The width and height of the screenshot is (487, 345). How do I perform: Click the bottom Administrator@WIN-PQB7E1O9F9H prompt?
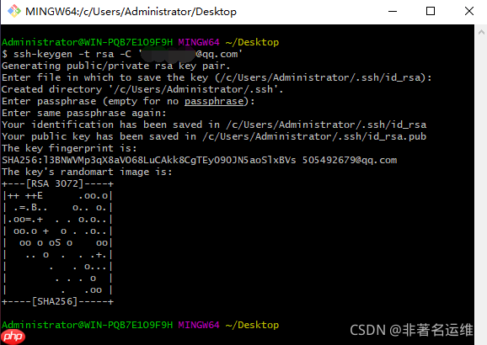tap(87, 325)
